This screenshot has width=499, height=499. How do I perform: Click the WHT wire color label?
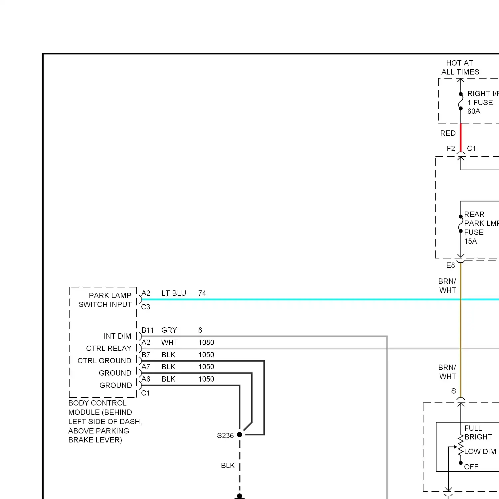170,343
